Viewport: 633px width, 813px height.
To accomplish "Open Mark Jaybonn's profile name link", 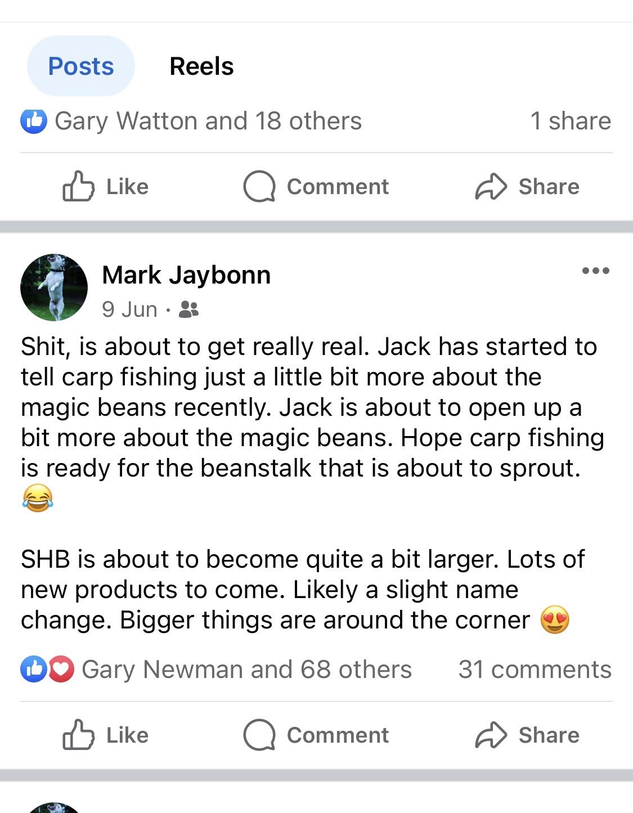I will tap(186, 275).
